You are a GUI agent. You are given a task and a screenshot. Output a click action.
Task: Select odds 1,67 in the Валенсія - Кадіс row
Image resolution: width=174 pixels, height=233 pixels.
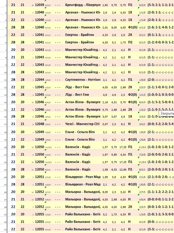point(105,155)
